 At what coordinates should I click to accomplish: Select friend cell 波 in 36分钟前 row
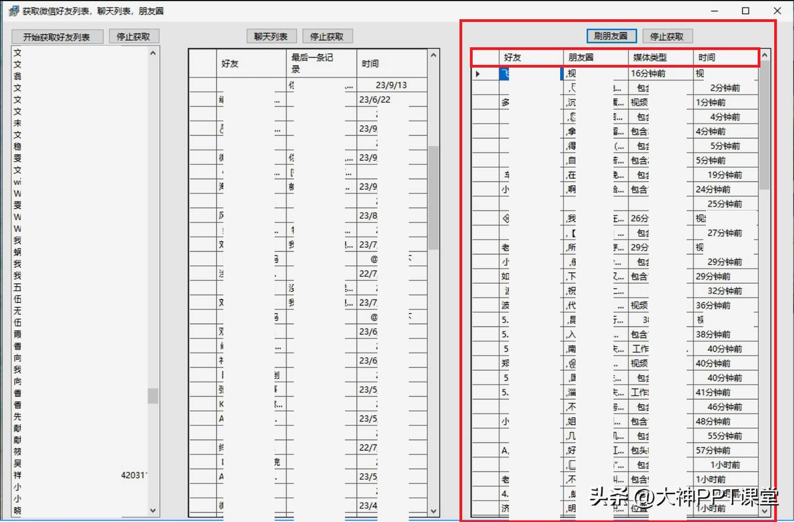point(531,306)
